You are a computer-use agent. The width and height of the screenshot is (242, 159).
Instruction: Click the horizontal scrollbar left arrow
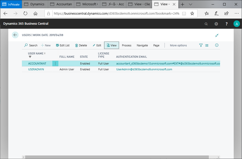[23, 157]
